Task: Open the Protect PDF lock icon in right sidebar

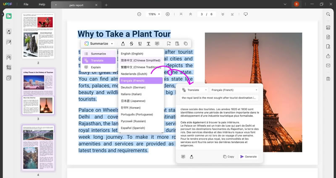Action: [328, 47]
